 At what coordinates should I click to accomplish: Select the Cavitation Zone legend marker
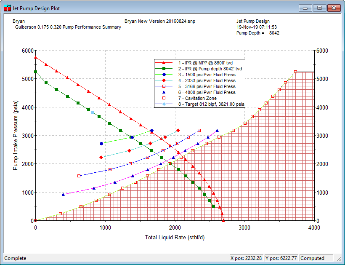163,98
